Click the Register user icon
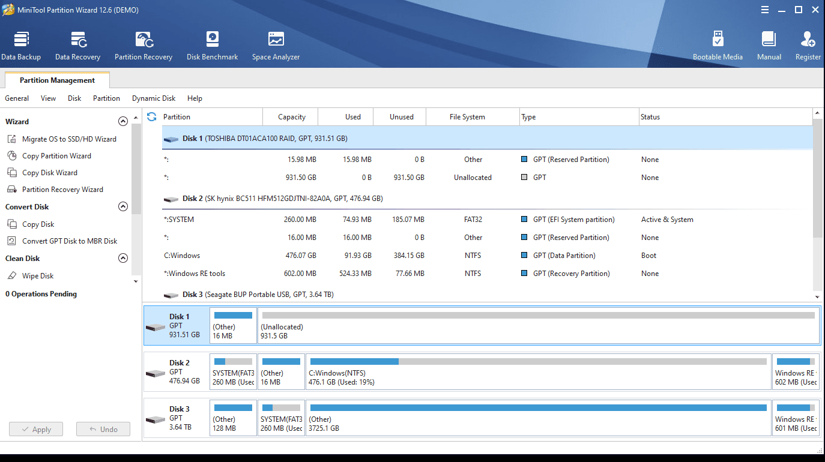 pyautogui.click(x=808, y=40)
